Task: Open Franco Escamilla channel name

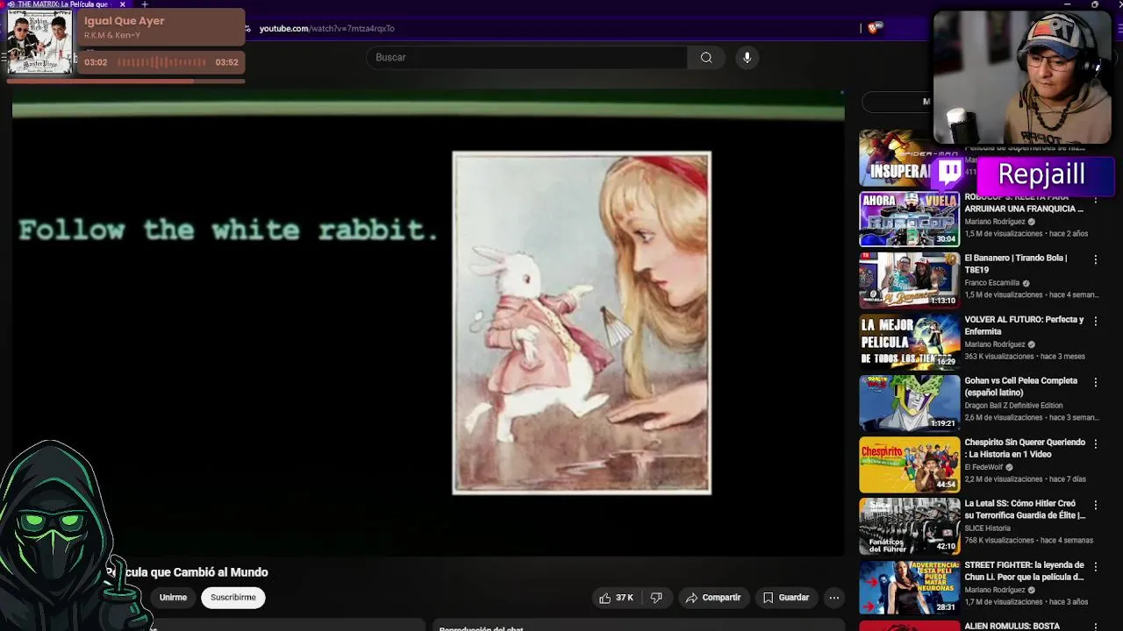Action: click(x=991, y=283)
